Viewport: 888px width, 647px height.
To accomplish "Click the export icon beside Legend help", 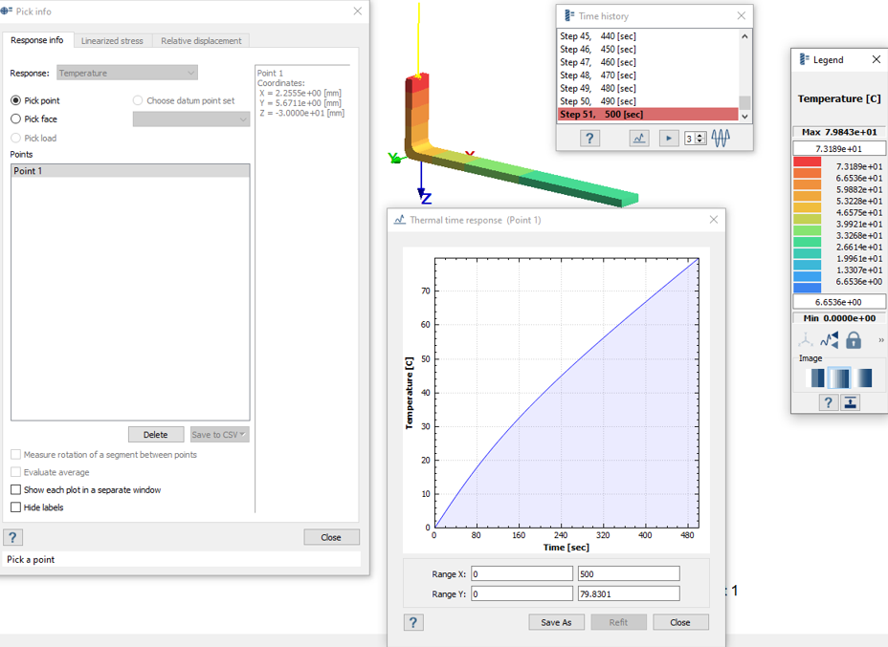I will coord(850,402).
